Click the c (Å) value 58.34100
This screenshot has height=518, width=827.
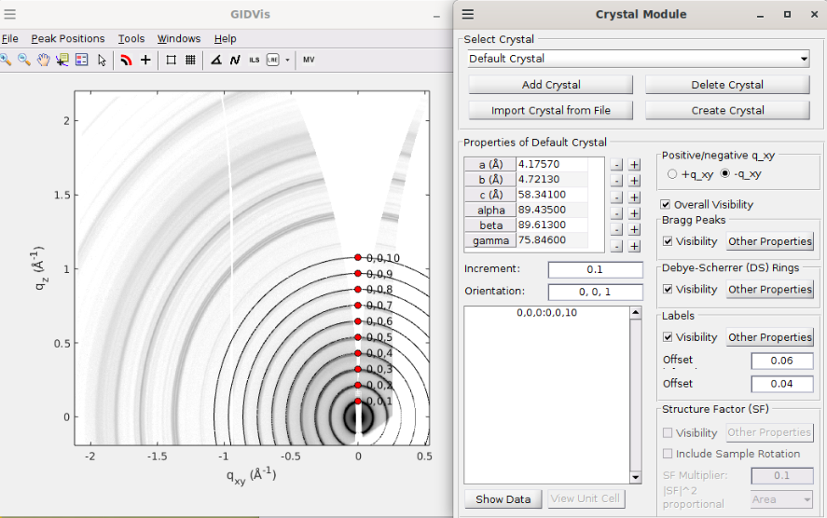point(552,195)
